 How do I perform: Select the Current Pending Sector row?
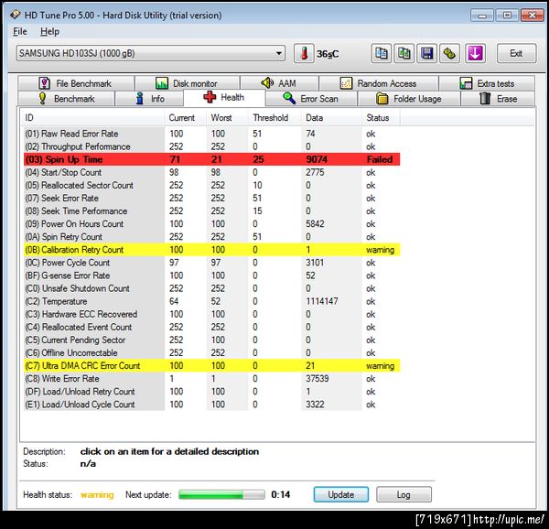point(212,340)
